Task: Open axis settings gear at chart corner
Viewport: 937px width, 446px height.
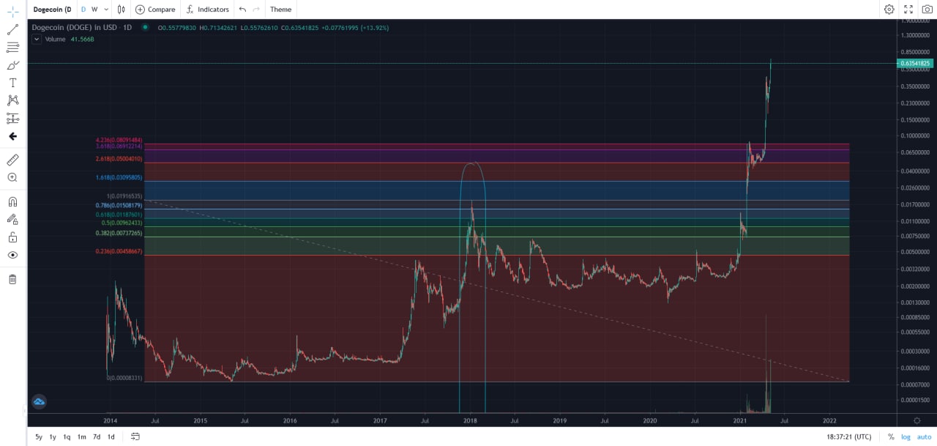Action: click(x=917, y=420)
